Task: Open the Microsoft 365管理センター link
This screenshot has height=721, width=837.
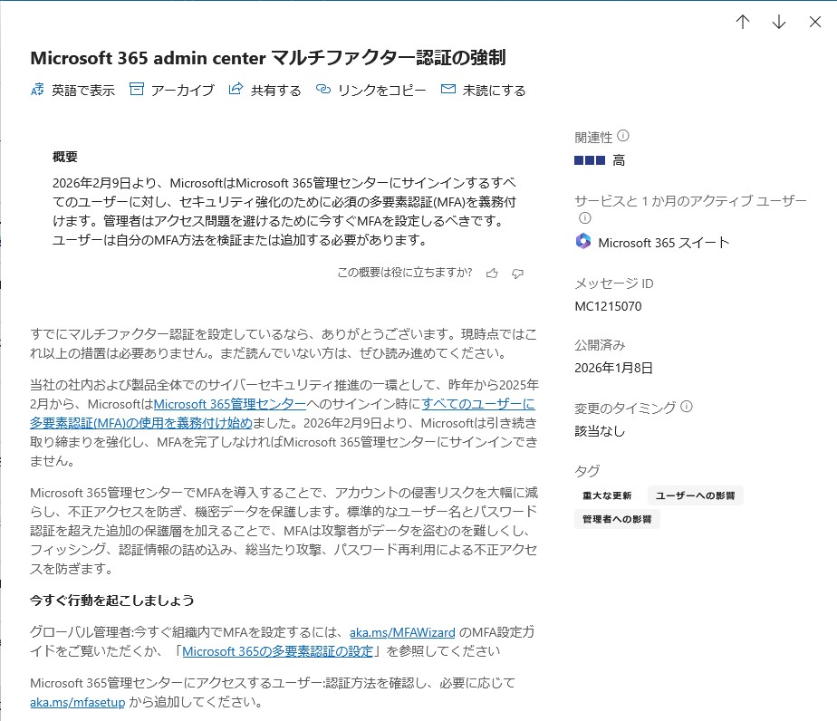Action: pos(229,404)
